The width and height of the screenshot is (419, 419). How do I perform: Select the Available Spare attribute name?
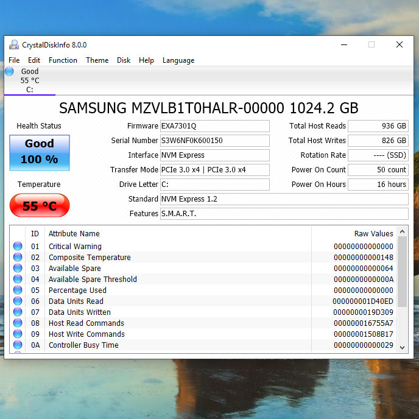point(74,269)
